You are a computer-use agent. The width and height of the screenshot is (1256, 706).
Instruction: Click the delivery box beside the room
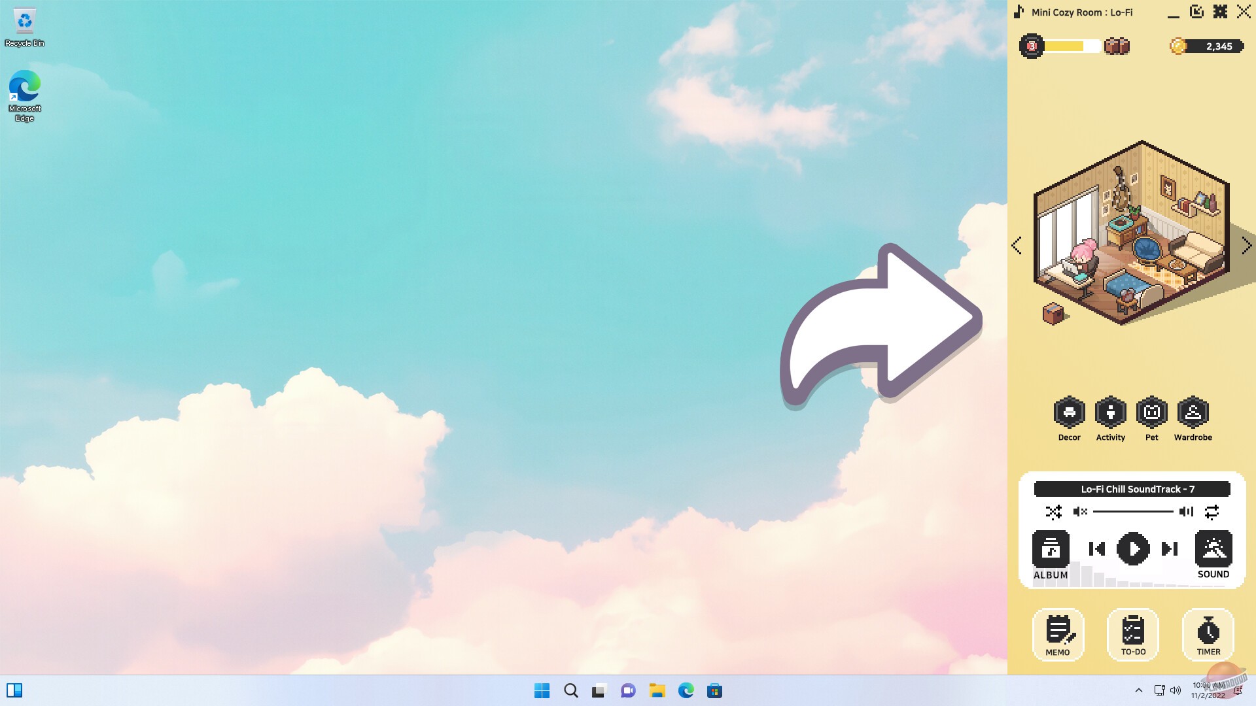1053,314
